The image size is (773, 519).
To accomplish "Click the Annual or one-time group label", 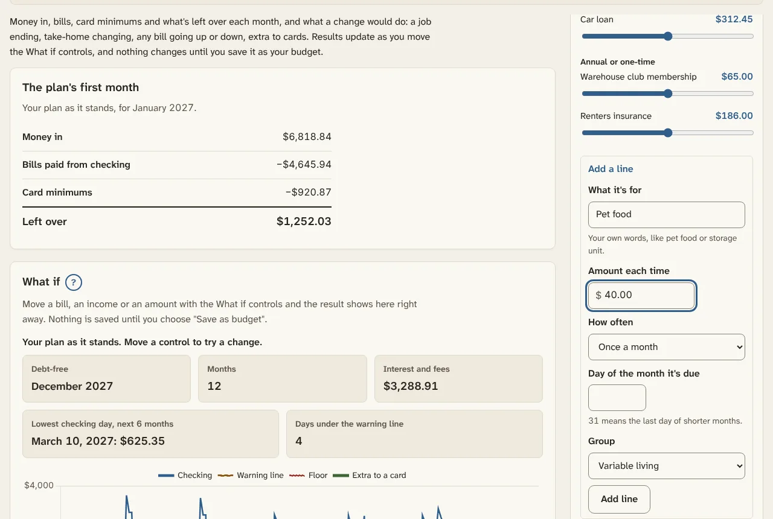I will pos(618,62).
